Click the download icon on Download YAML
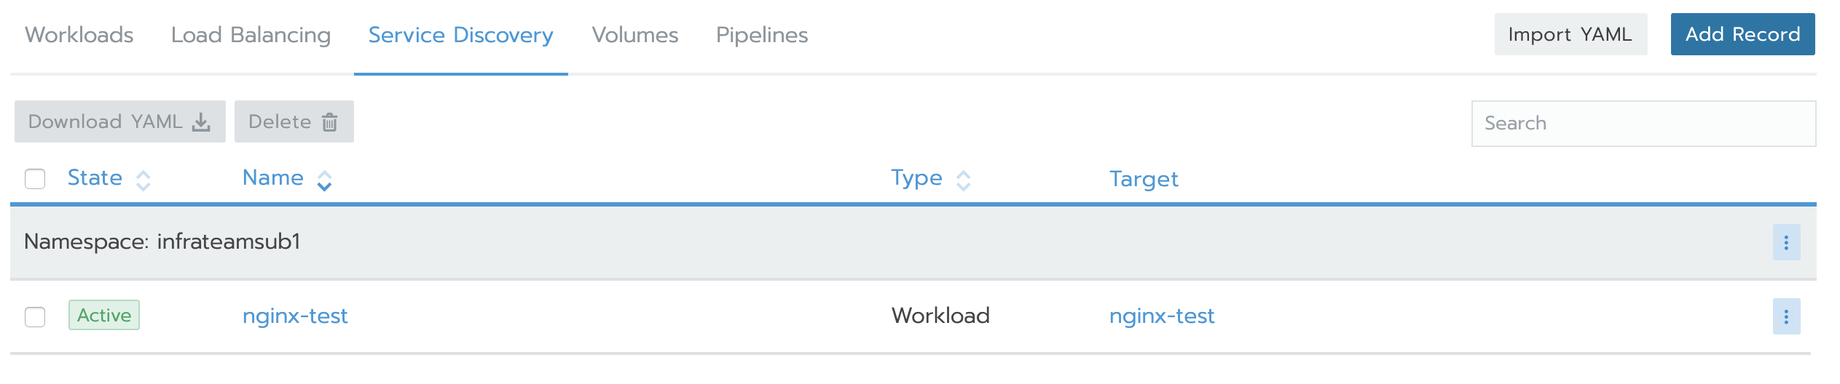The image size is (1840, 384). coord(201,122)
